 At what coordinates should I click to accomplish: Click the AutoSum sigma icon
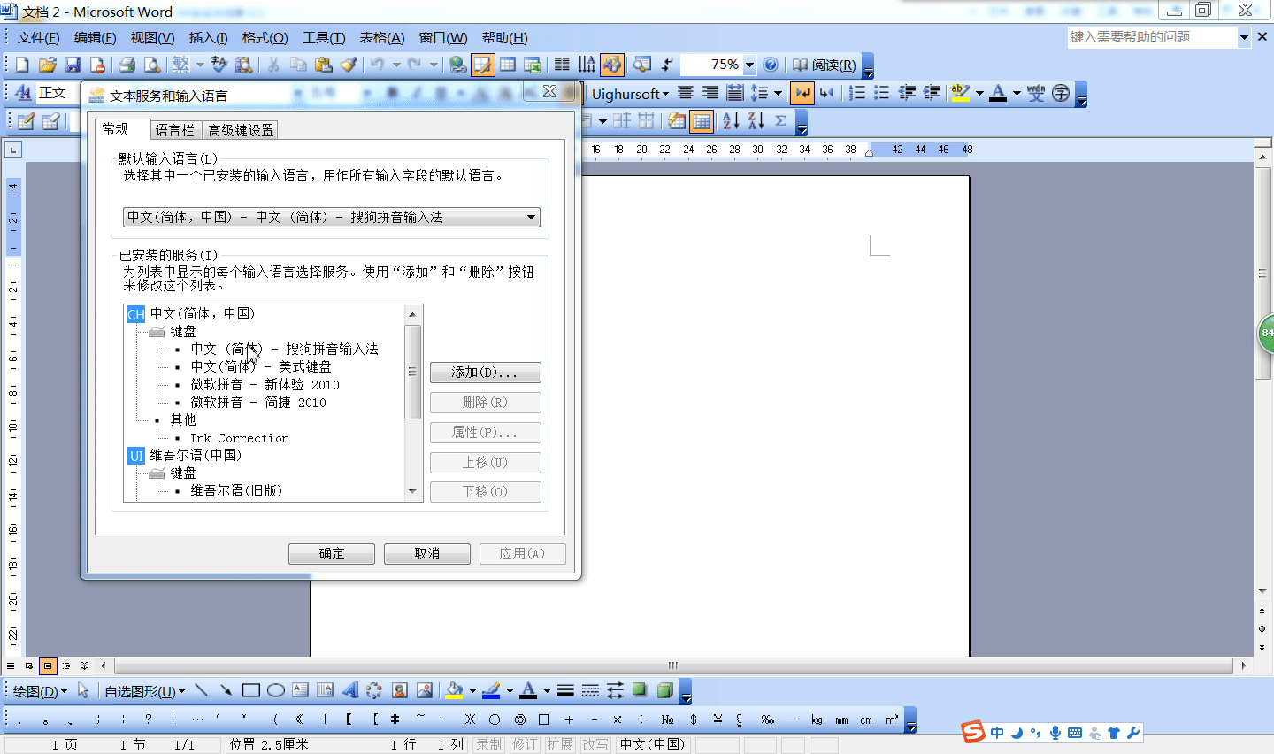click(780, 121)
